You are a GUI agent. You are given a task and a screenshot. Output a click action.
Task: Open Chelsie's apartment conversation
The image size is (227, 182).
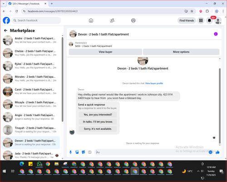coord(31,53)
